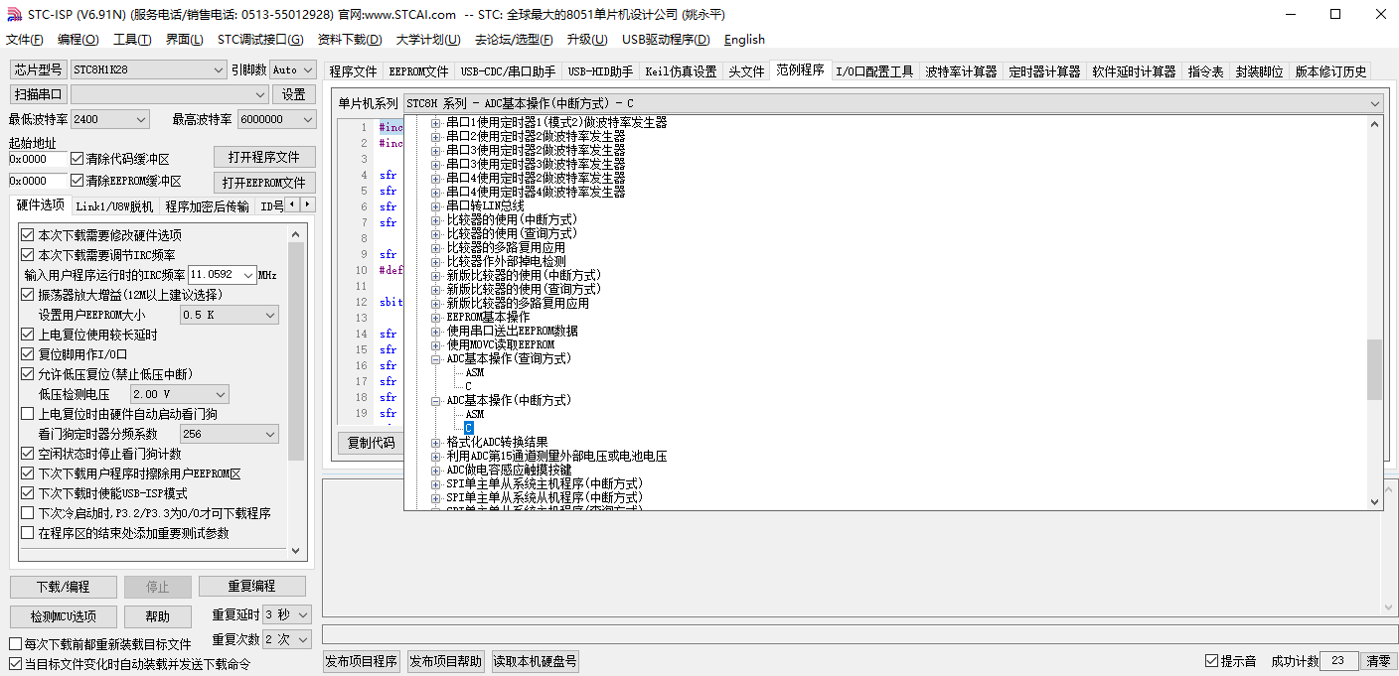The height and width of the screenshot is (676, 1399).
Task: Expand the 格式化ADC转换结果 tree node
Action: (435, 442)
